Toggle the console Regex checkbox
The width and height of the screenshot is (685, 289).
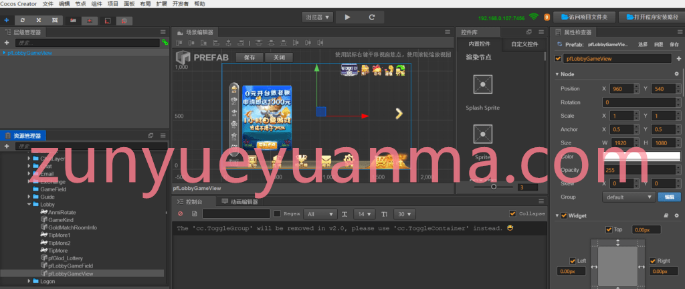click(277, 214)
